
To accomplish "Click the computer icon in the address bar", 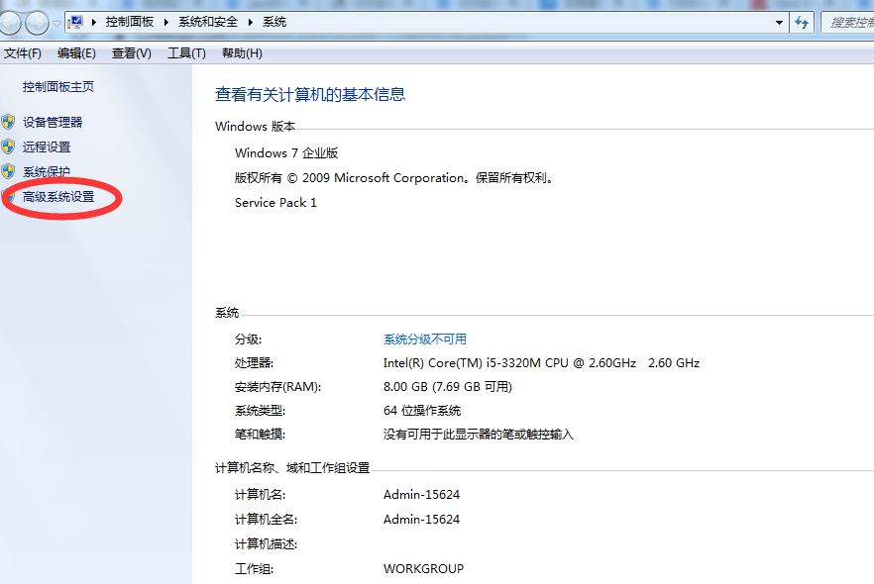I will 73,21.
